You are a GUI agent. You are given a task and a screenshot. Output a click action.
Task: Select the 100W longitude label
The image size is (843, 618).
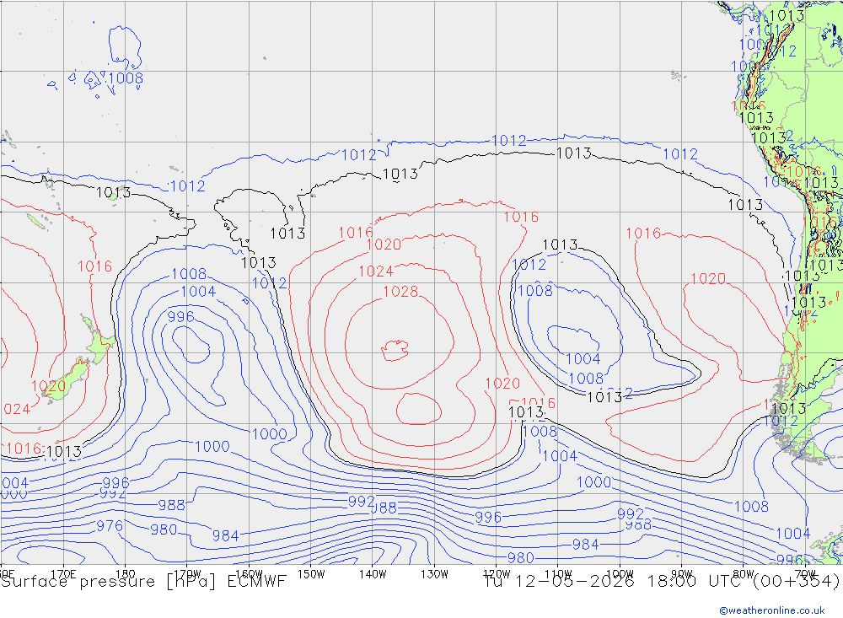pos(620,574)
